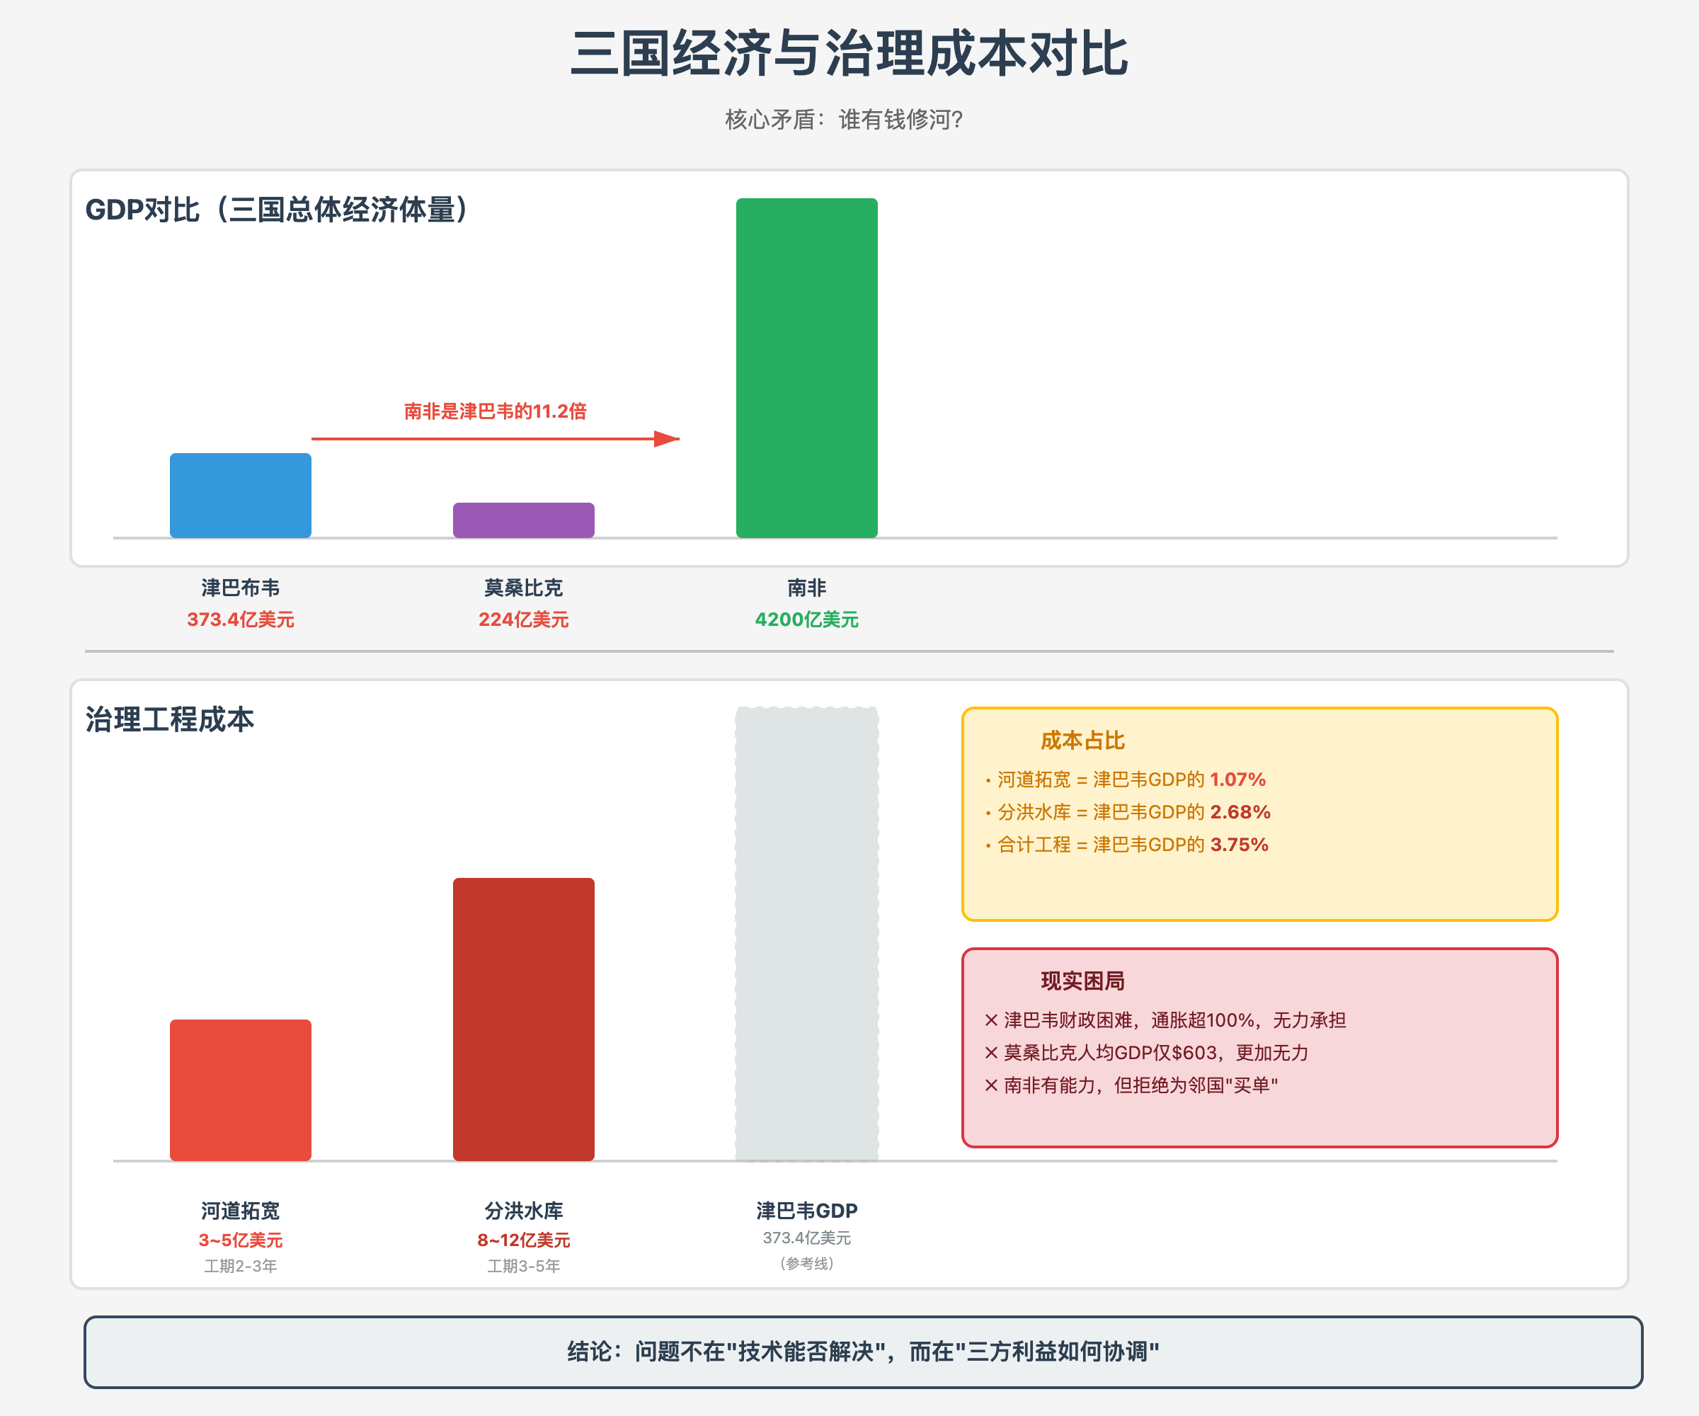Click the 3.75% total cost percentage
Viewport: 1699px width, 1416px height.
pos(1239,845)
